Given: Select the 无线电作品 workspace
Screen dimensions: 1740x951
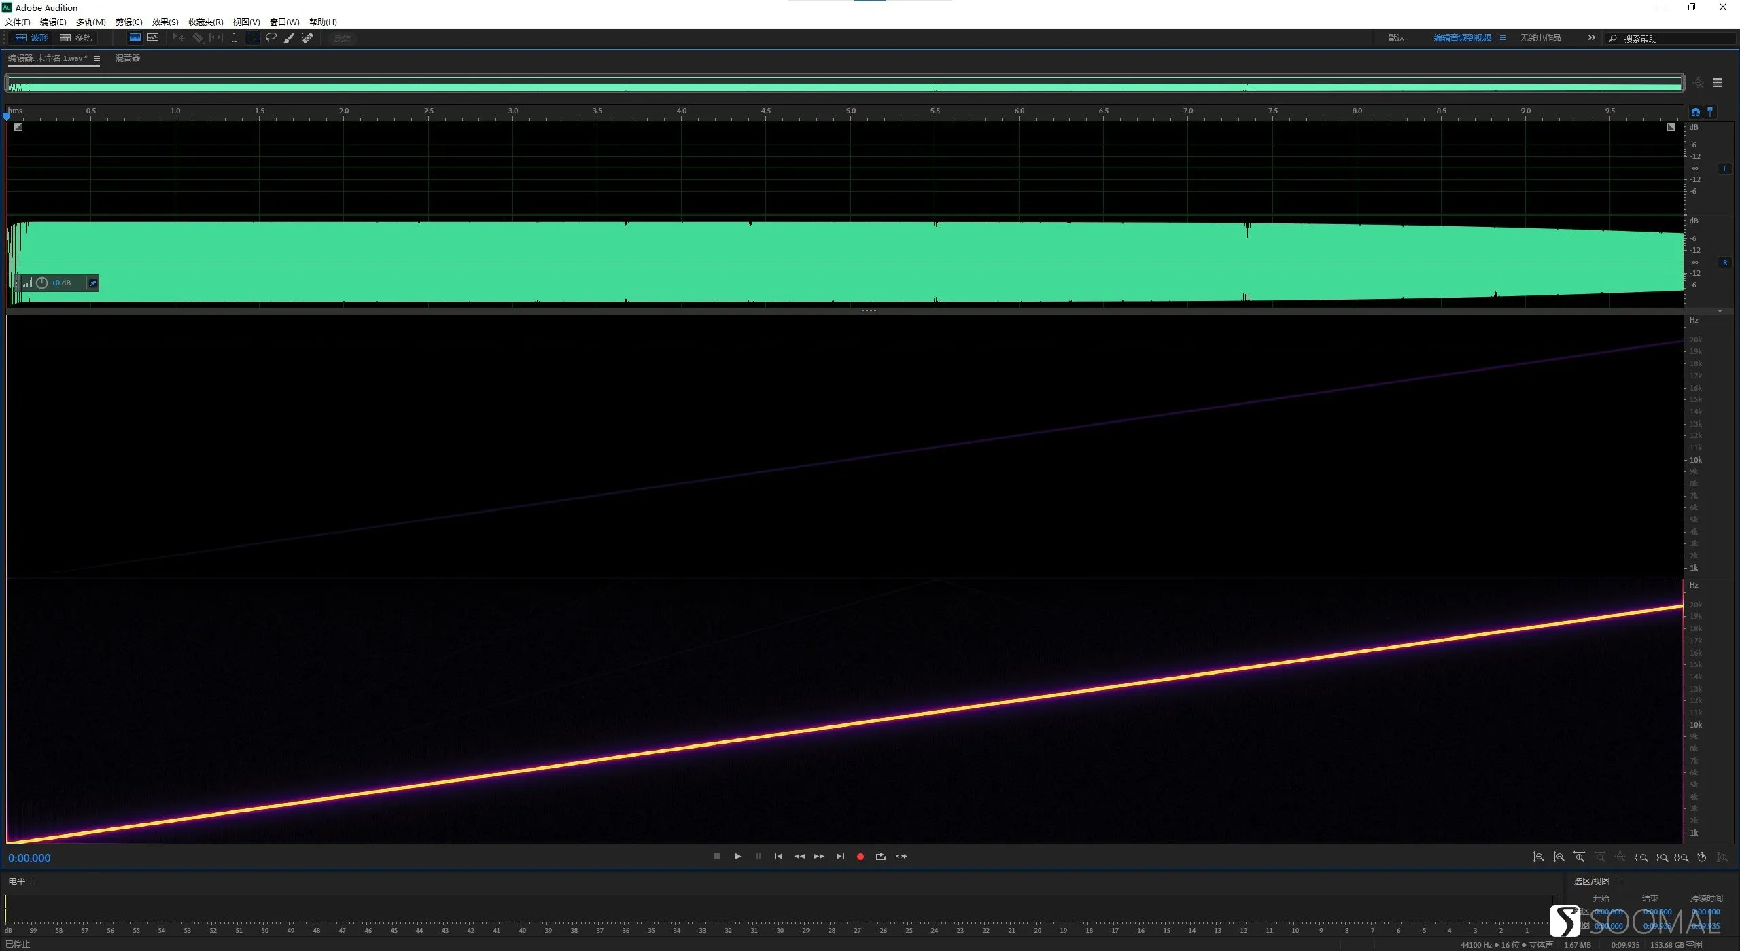Looking at the screenshot, I should coord(1540,38).
